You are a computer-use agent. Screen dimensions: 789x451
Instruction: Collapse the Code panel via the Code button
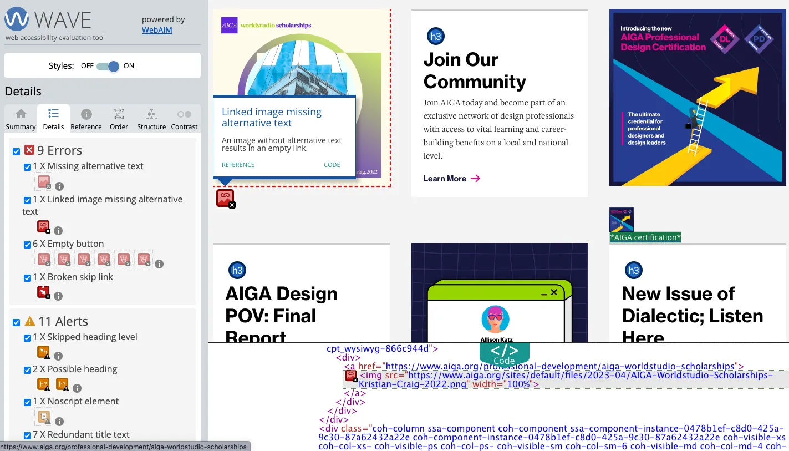coord(503,352)
